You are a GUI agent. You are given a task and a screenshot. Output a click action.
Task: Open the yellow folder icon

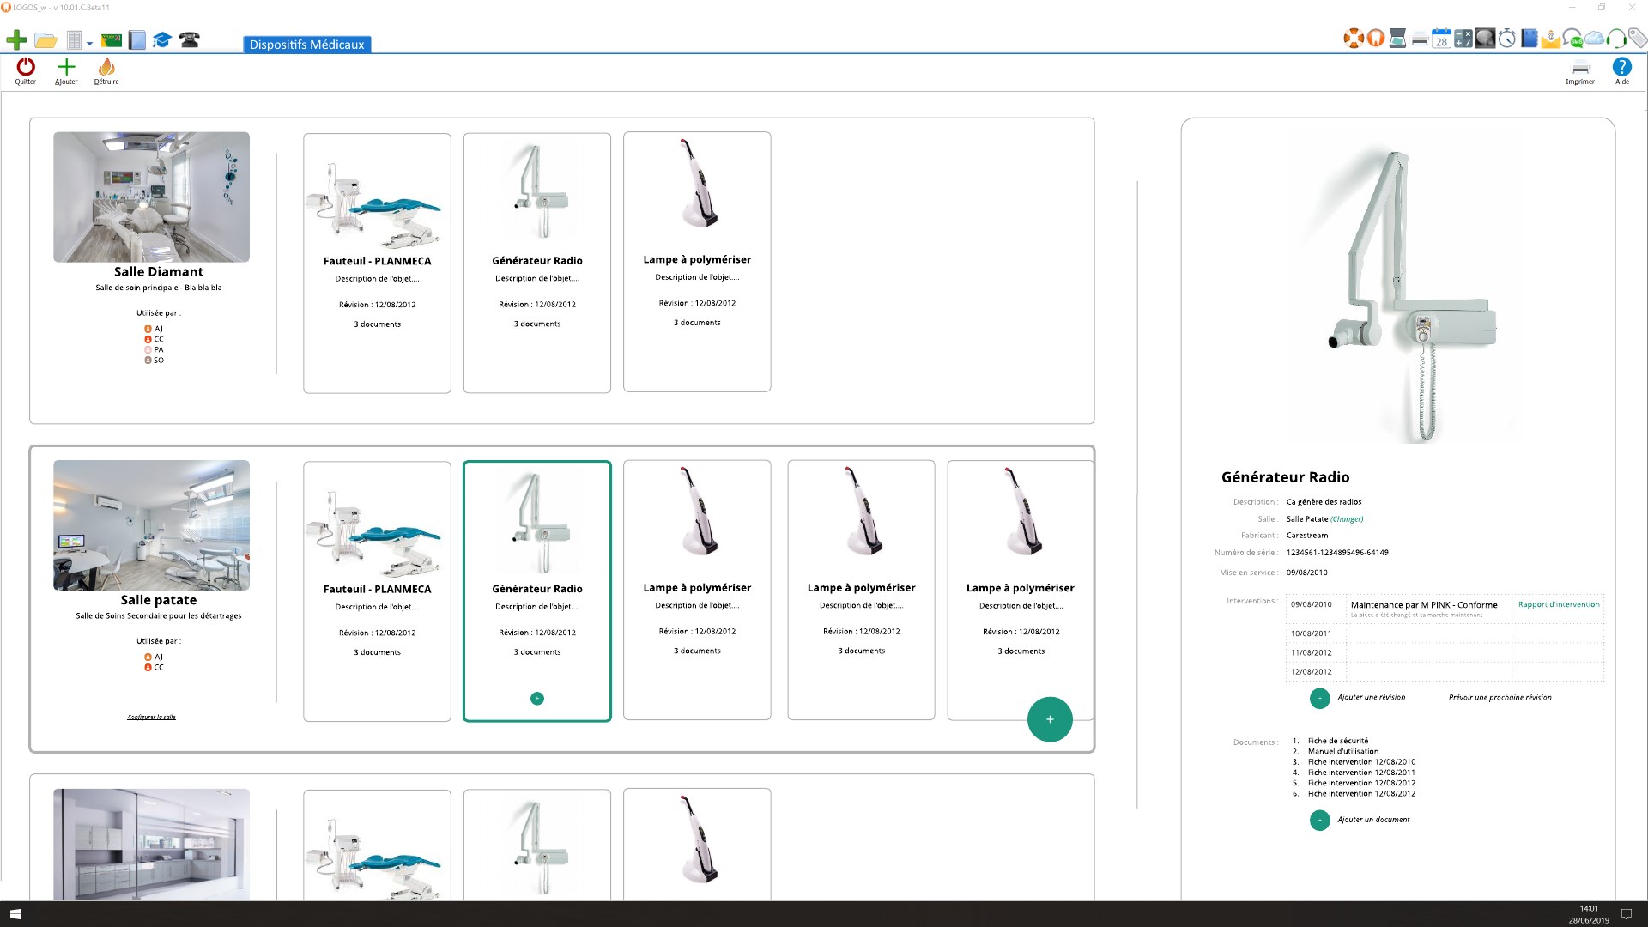click(45, 40)
